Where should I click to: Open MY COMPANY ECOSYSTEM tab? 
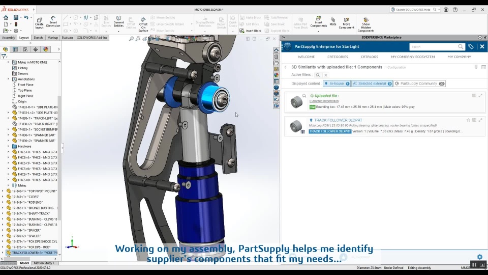click(413, 57)
